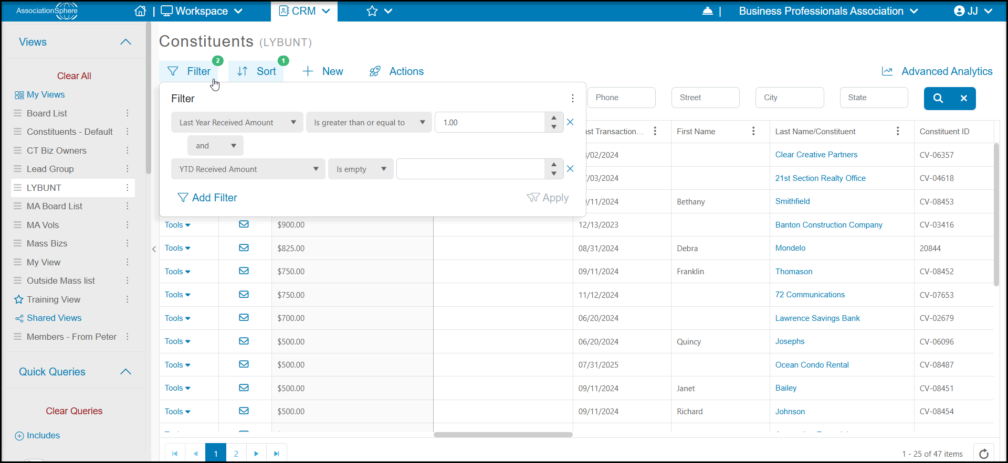The width and height of the screenshot is (1008, 463).
Task: Click the horizontal scrollbar of the grid
Action: tap(503, 435)
